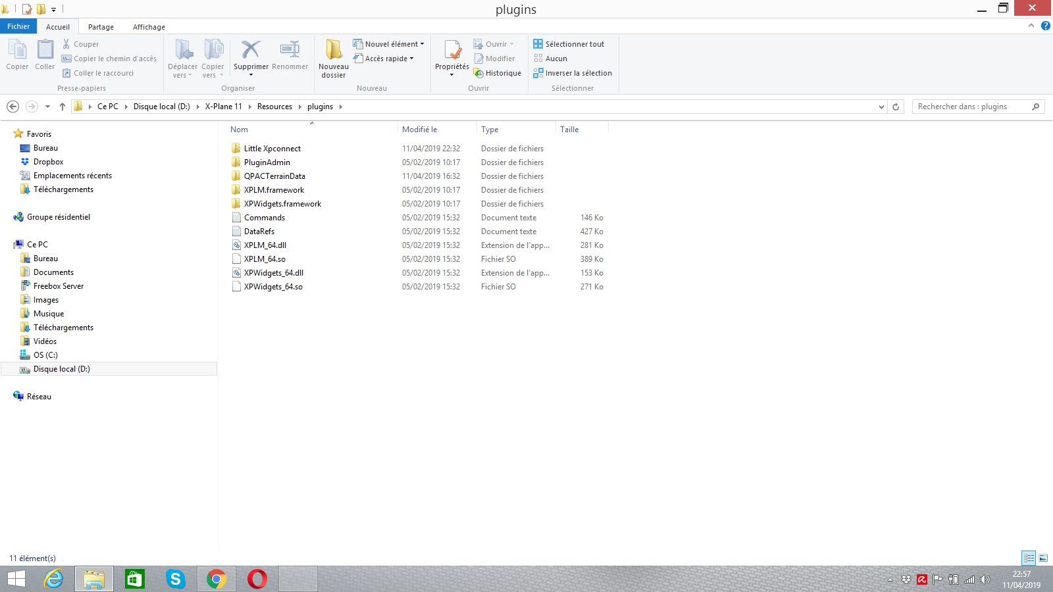Viewport: 1053px width, 592px height.
Task: Click Ce PC in the address bar
Action: [x=108, y=107]
